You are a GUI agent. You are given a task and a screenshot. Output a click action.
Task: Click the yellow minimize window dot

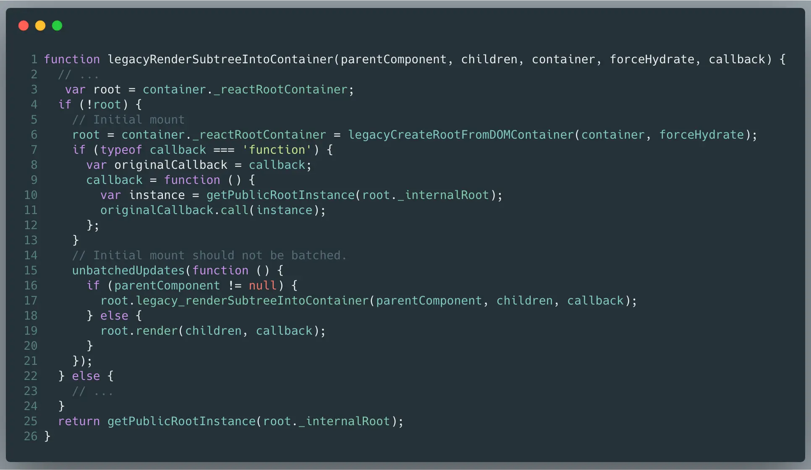pos(40,26)
